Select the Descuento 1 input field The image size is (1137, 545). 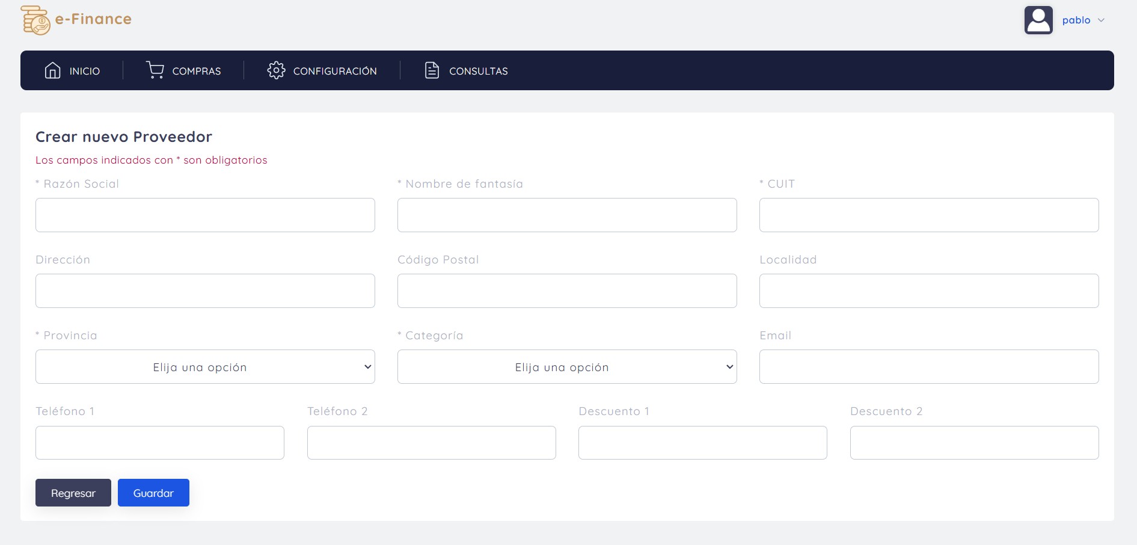702,442
